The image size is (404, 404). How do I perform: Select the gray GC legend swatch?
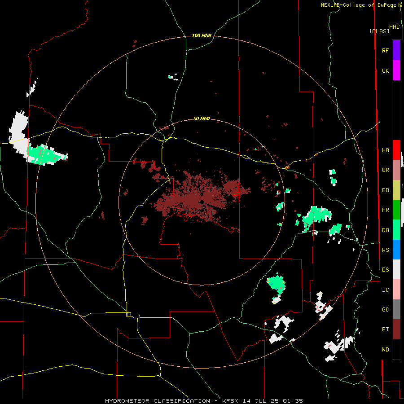[396, 309]
